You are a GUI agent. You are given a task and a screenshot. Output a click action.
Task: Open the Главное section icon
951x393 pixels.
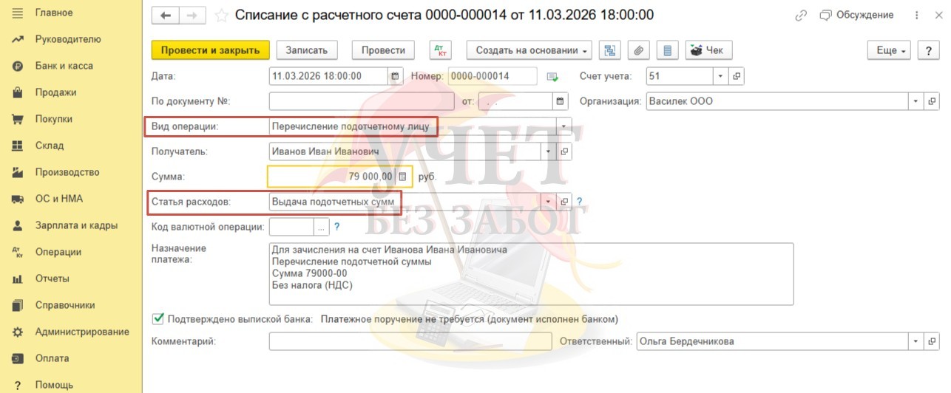tap(18, 13)
